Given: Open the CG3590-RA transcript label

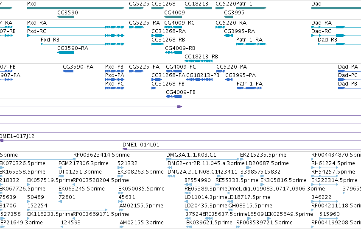Looking at the screenshot, I should tap(73, 48).
